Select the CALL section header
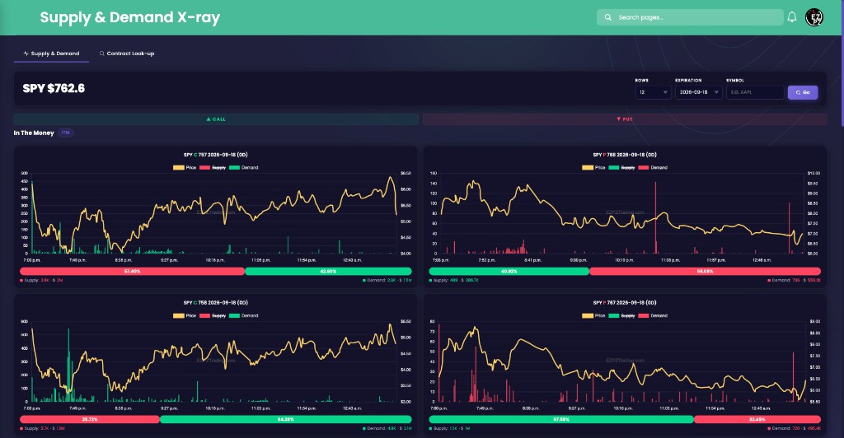 (x=216, y=119)
